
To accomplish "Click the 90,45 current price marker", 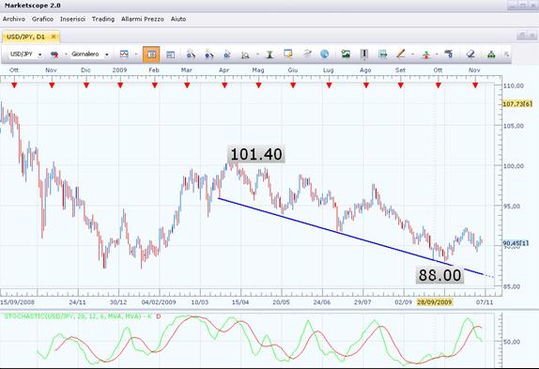I will [x=516, y=243].
